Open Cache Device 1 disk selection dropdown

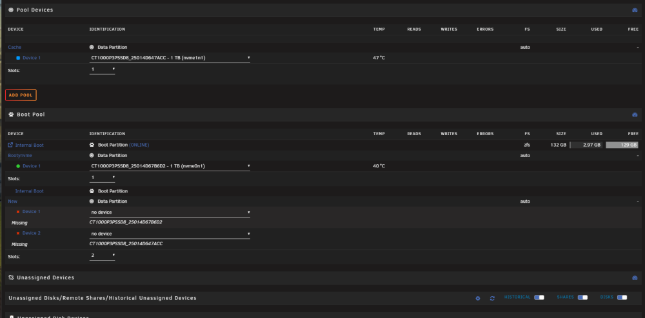click(x=170, y=58)
